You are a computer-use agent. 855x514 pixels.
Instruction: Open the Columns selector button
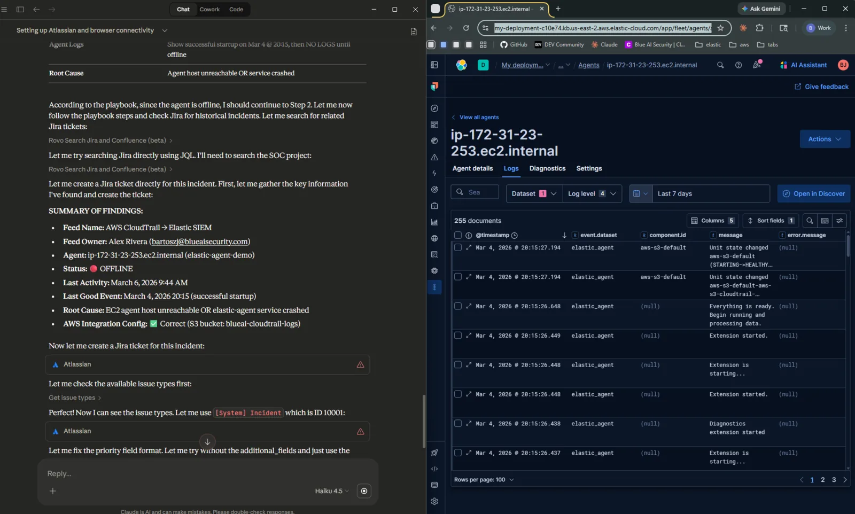click(712, 221)
